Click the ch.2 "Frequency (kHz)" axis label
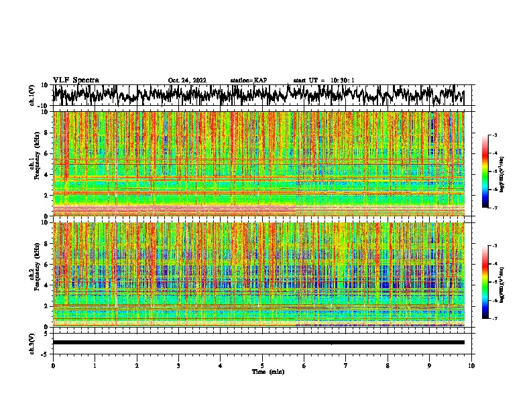This screenshot has height=410, width=531. coord(37,267)
